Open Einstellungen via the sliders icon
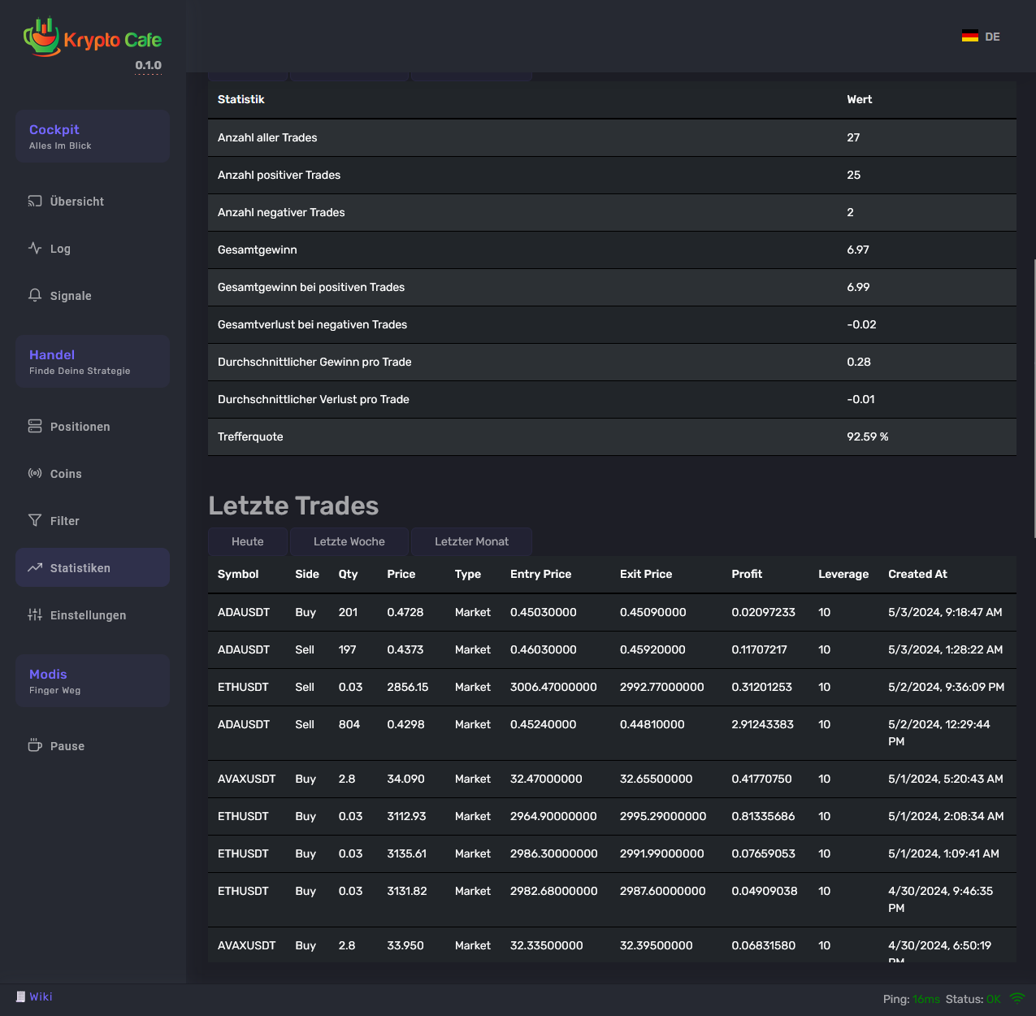The image size is (1036, 1016). tap(35, 615)
